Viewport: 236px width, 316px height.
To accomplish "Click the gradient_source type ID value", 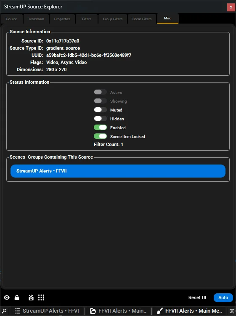I will pyautogui.click(x=63, y=48).
